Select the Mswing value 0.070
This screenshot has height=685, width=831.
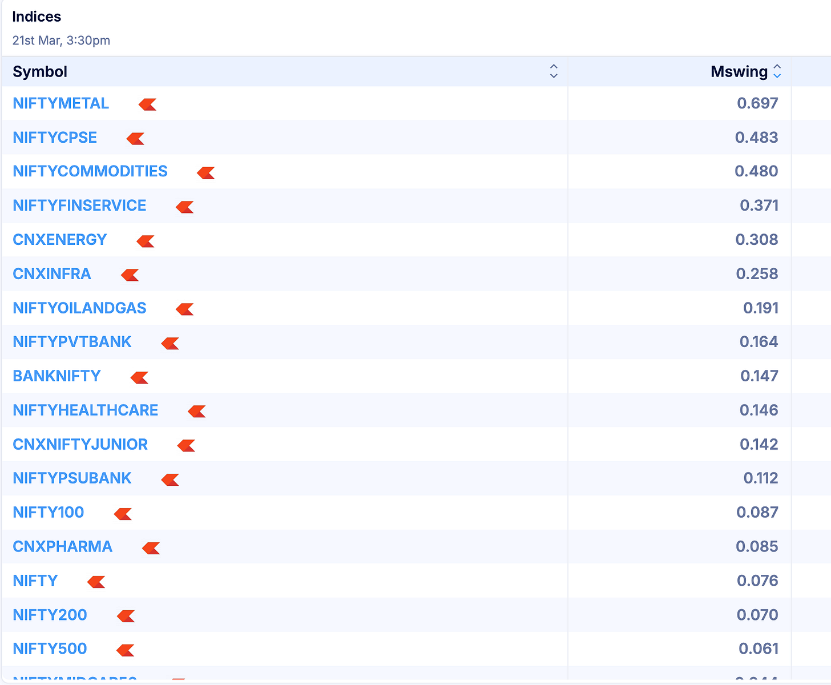point(757,615)
